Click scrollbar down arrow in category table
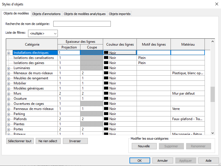The height and width of the screenshot is (166, 221). (x=213, y=133)
